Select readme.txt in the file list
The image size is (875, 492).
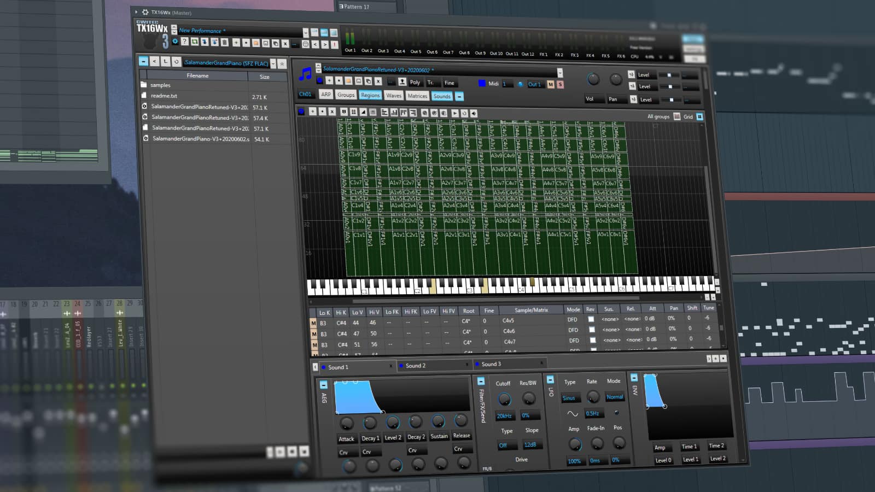pos(164,96)
